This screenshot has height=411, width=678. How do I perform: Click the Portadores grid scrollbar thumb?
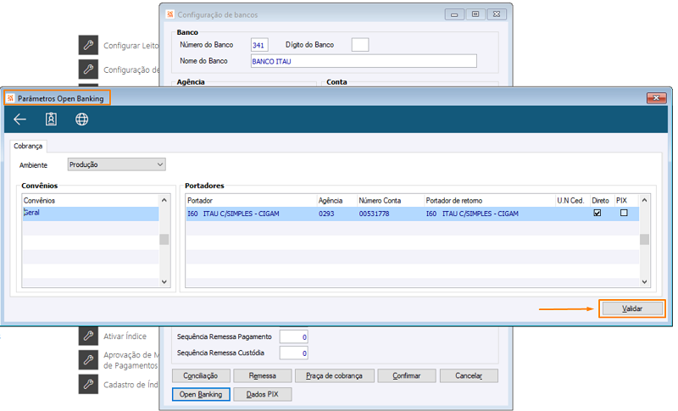(644, 239)
